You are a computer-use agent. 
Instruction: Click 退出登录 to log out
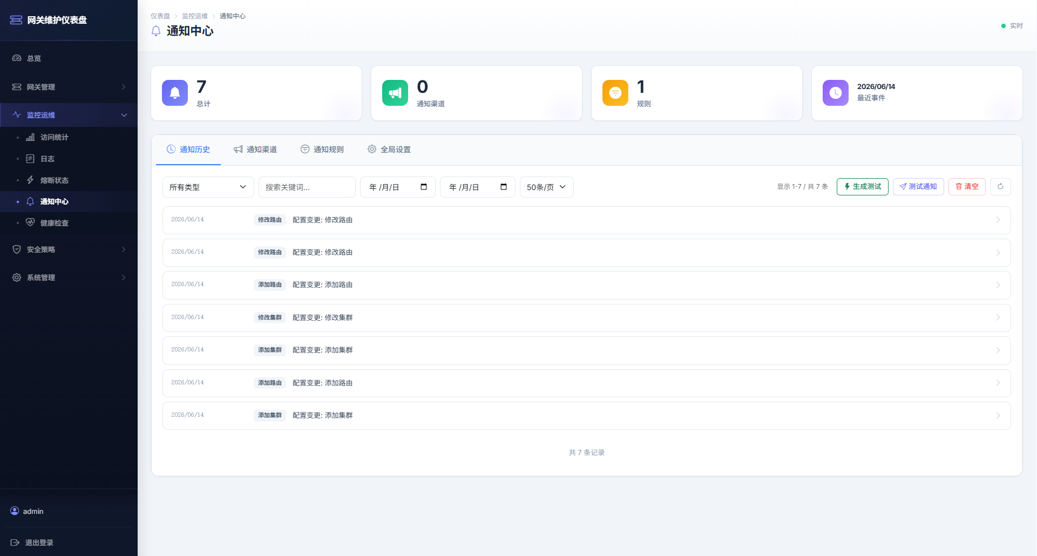(x=32, y=543)
